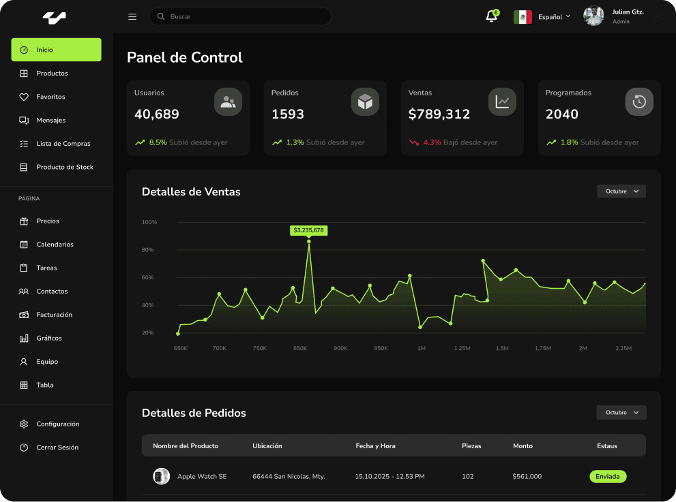
Task: Open Lista de Compras from sidebar
Action: click(x=63, y=144)
